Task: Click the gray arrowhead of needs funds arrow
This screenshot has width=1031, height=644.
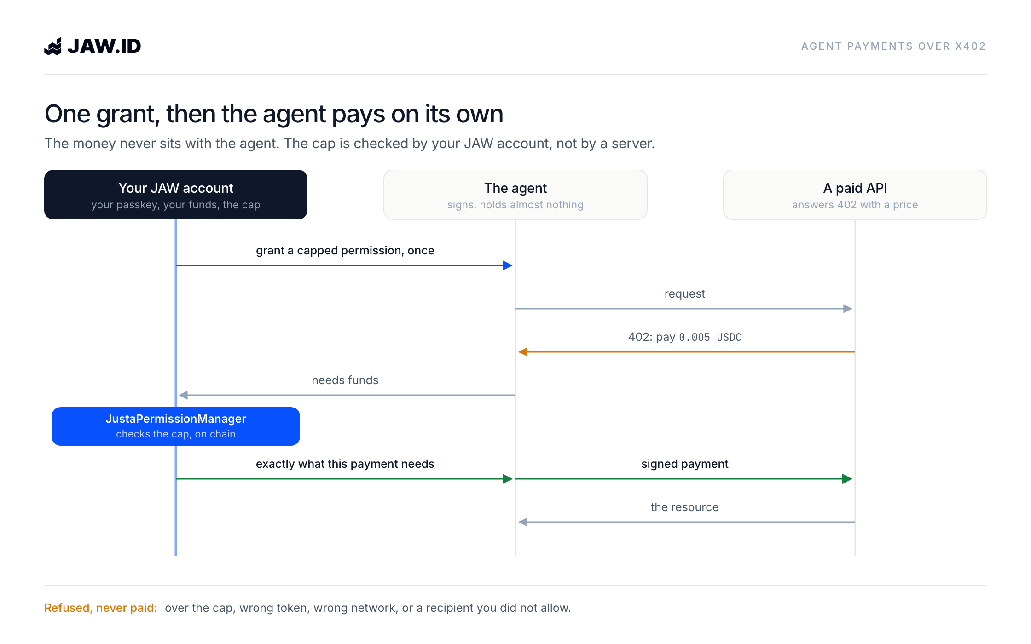Action: point(183,395)
